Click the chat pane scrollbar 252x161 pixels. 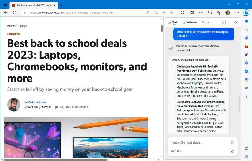[239, 103]
